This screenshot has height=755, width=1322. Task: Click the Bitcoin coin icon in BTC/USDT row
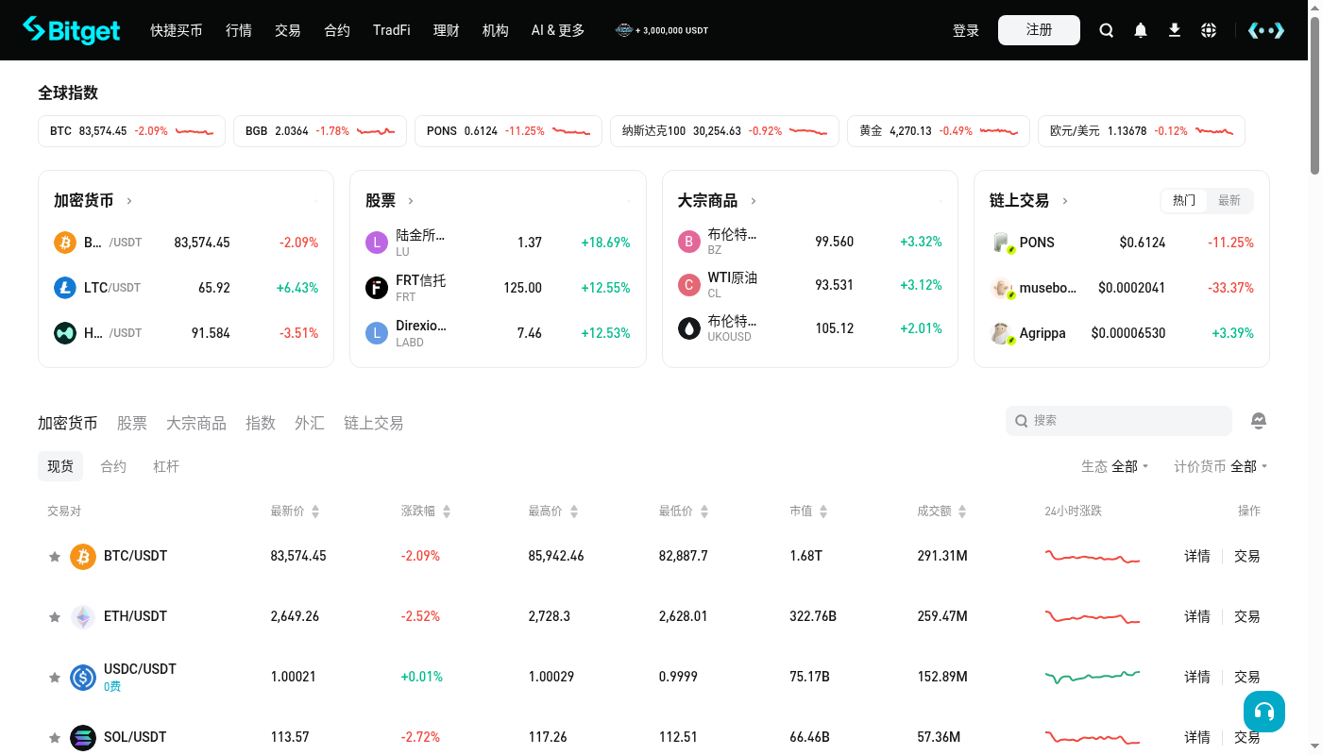[x=83, y=557]
